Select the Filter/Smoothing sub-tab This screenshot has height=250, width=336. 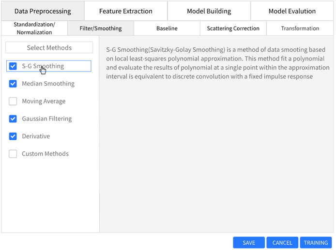point(101,29)
